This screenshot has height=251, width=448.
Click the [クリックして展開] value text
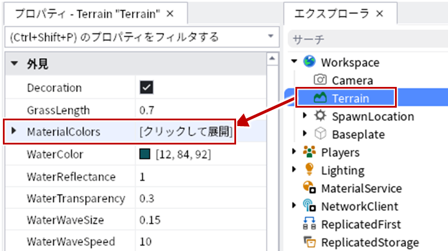point(186,132)
